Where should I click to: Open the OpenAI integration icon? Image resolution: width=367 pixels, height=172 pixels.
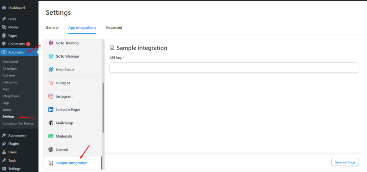(51, 149)
